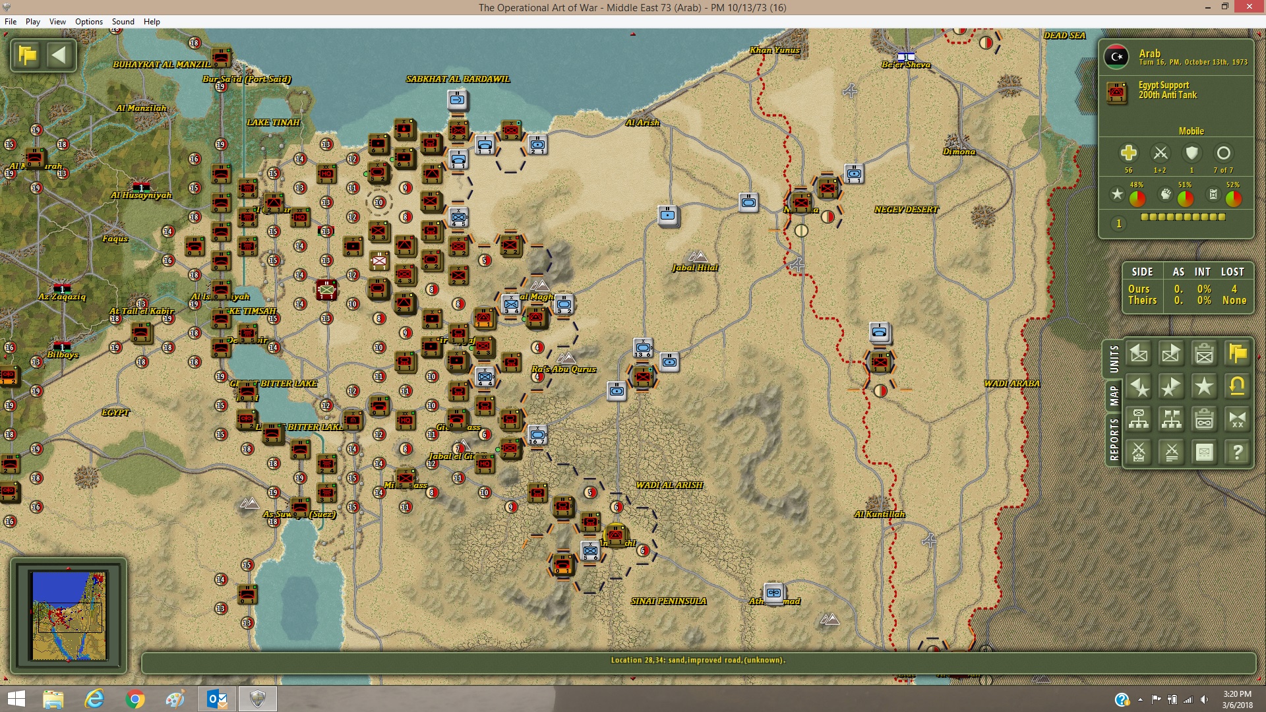This screenshot has width=1266, height=712.
Task: Click the plain star formation icon
Action: pos(1204,387)
